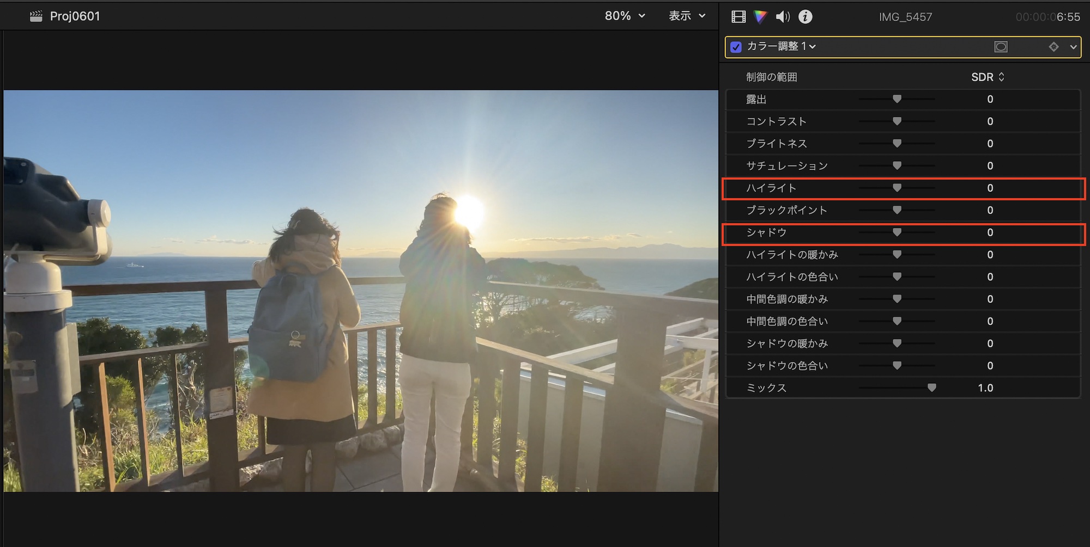Open the カラー調整 1 effect name dropdown
This screenshot has height=547, width=1090.
click(781, 46)
